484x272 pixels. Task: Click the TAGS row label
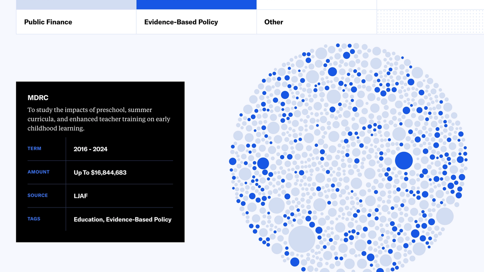coord(34,219)
